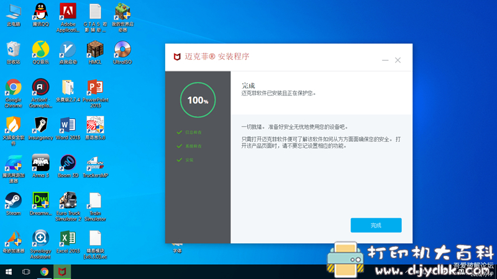
Task: Launch PowerPoint 2013 from the desktop
Action: (x=95, y=94)
